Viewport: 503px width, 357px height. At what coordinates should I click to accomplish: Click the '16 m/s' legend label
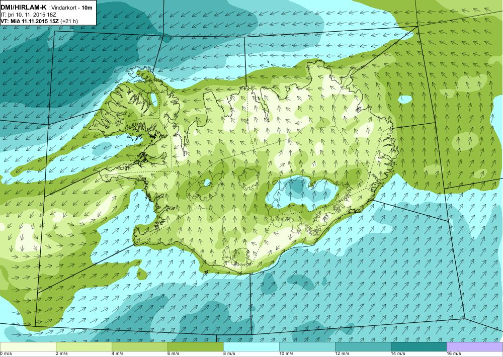[x=454, y=354]
